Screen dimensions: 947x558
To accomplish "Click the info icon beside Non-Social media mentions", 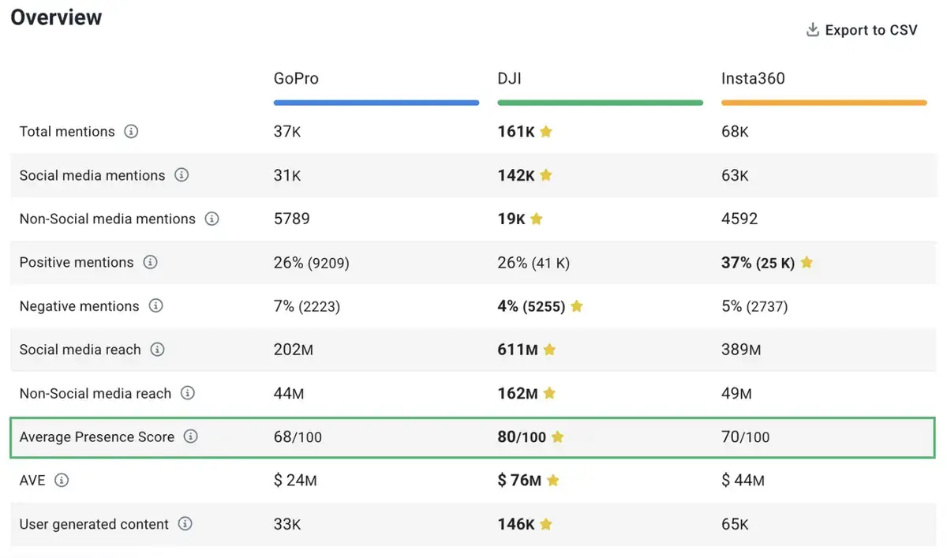I will [x=211, y=219].
